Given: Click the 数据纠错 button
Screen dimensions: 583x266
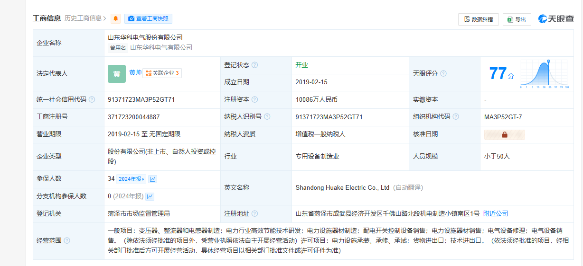Looking at the screenshot, I should [x=479, y=19].
